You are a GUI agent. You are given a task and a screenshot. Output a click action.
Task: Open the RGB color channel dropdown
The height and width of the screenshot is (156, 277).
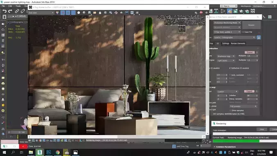[41, 13]
